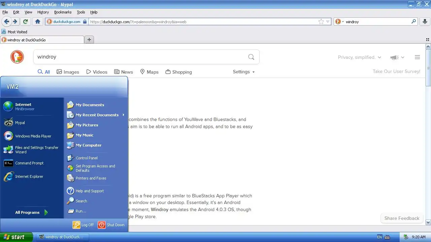The image size is (431, 242).
Task: Reload the page with the refresh icon
Action: pyautogui.click(x=25, y=22)
